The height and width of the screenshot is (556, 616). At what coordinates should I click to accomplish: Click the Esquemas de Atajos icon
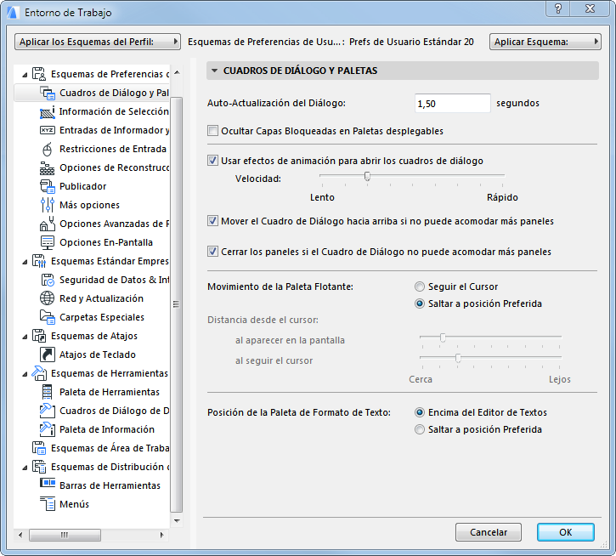39,336
